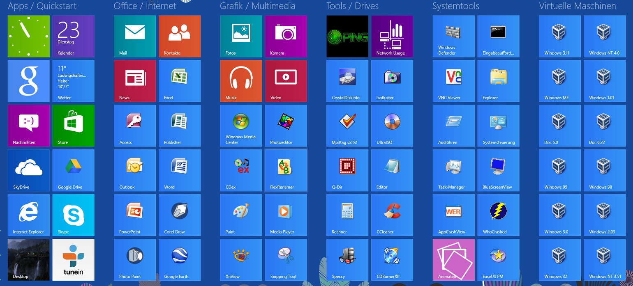Start the Windows 3.11 virtual machine

click(560, 36)
